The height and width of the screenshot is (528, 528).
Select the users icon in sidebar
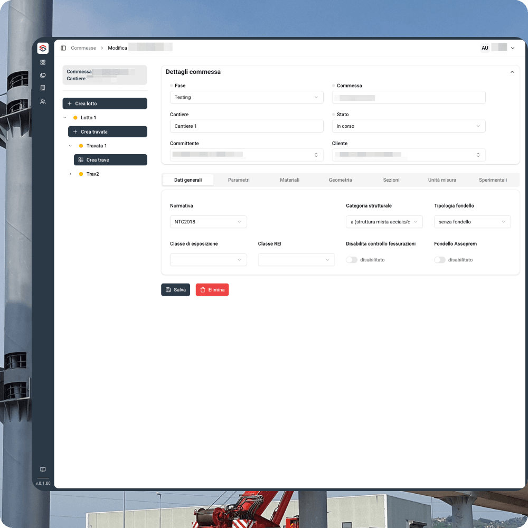[43, 101]
